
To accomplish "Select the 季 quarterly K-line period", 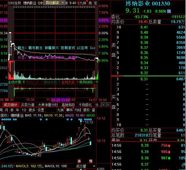I will [x=12, y=110].
